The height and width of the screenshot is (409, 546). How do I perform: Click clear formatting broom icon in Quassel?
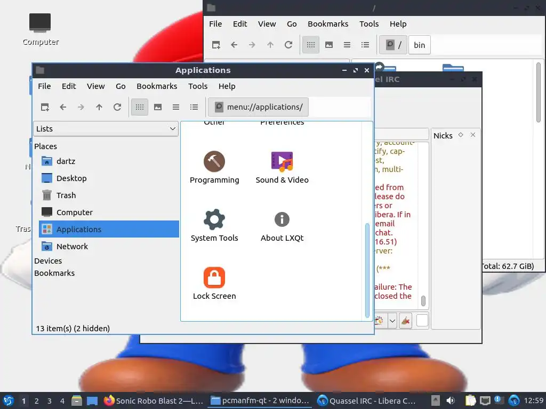[x=405, y=321]
